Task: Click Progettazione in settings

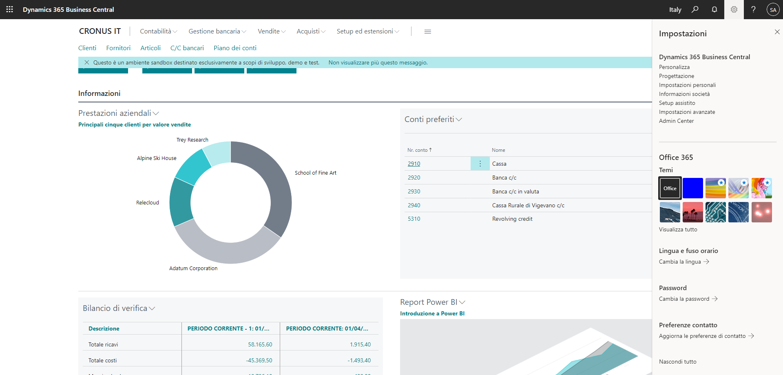Action: pyautogui.click(x=677, y=76)
